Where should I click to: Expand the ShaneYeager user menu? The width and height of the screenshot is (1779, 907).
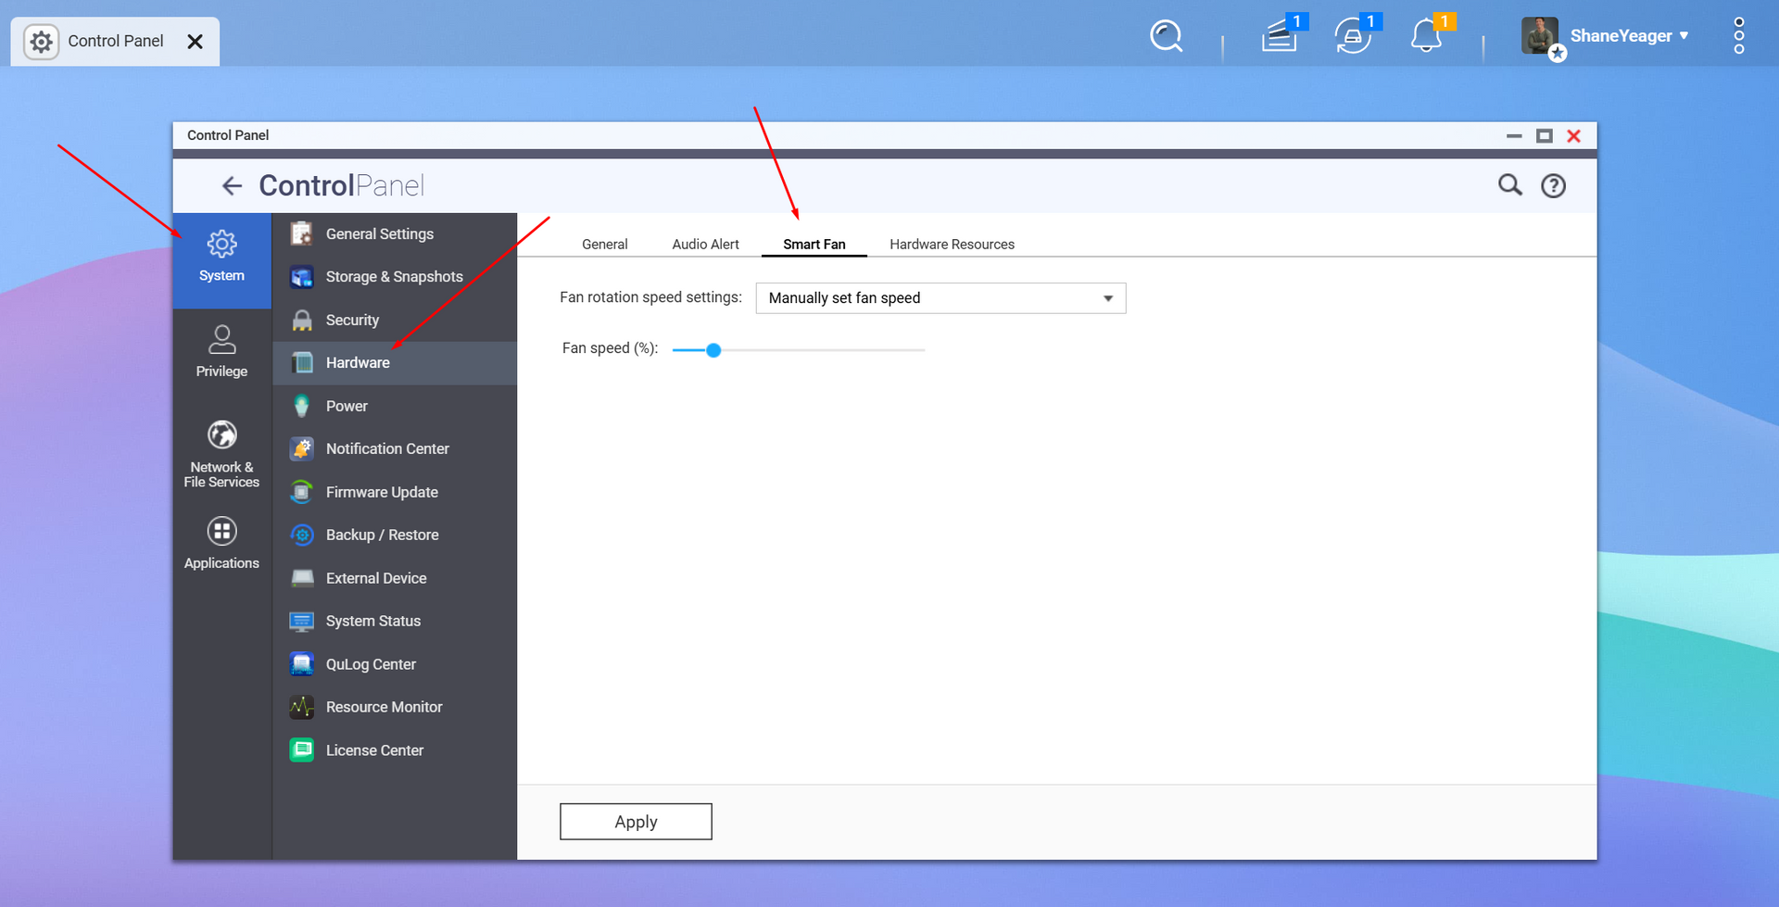pos(1684,36)
